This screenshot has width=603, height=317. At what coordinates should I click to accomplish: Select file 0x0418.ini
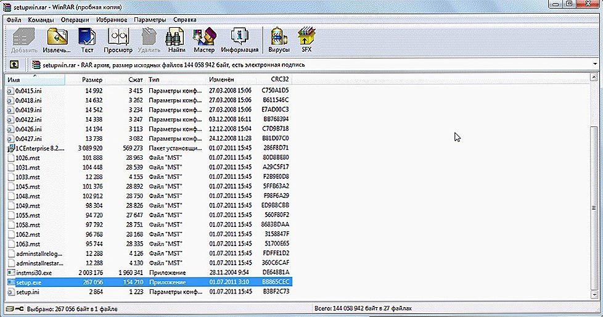pyautogui.click(x=28, y=101)
